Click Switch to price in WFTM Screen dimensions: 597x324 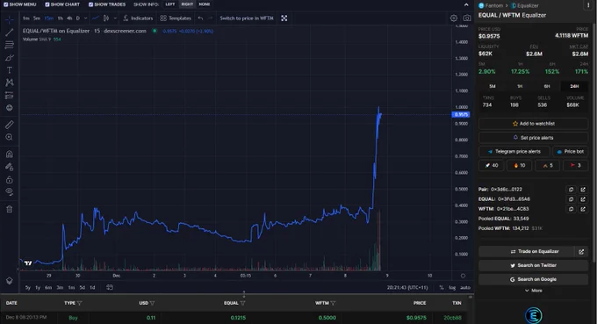(247, 18)
